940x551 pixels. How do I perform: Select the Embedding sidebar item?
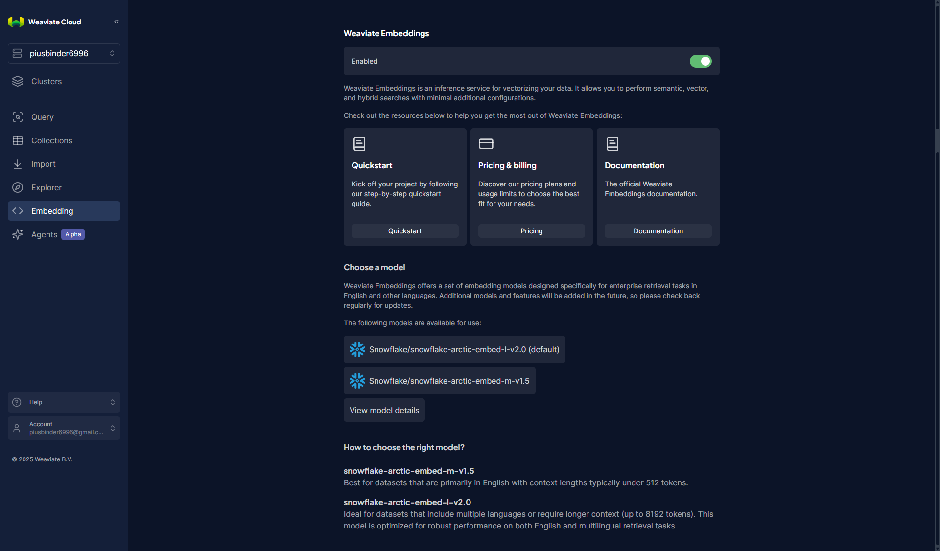coord(64,211)
